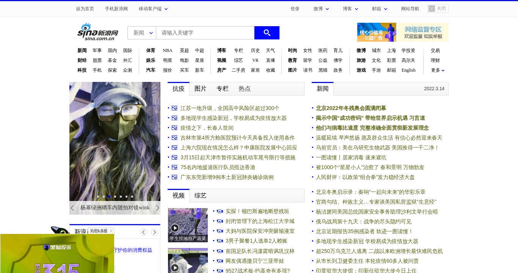Open the 黑猫投诉 315 floating ad
The image size is (518, 273).
57,254
